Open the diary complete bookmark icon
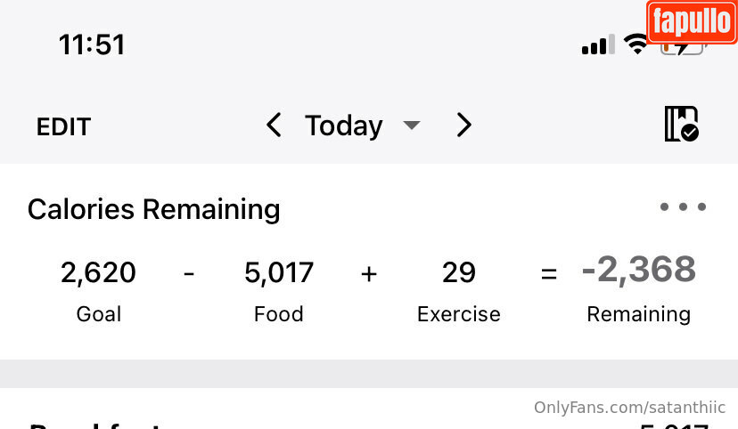738x429 pixels. pyautogui.click(x=681, y=125)
